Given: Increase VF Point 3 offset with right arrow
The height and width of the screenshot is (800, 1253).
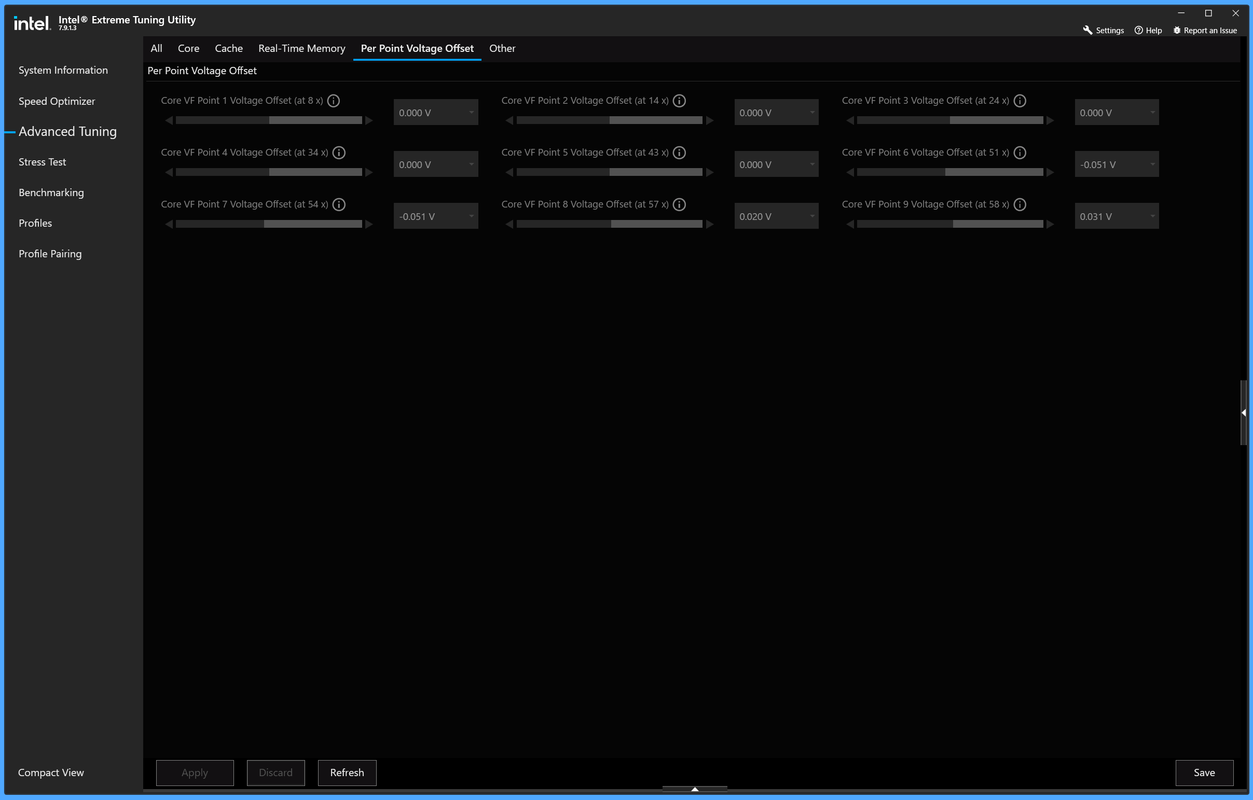Looking at the screenshot, I should point(1050,120).
